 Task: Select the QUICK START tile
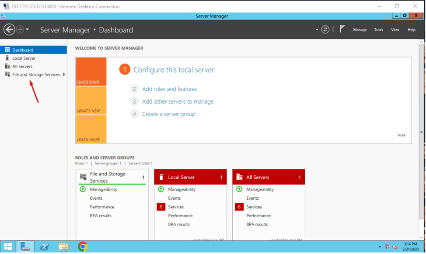(x=91, y=71)
